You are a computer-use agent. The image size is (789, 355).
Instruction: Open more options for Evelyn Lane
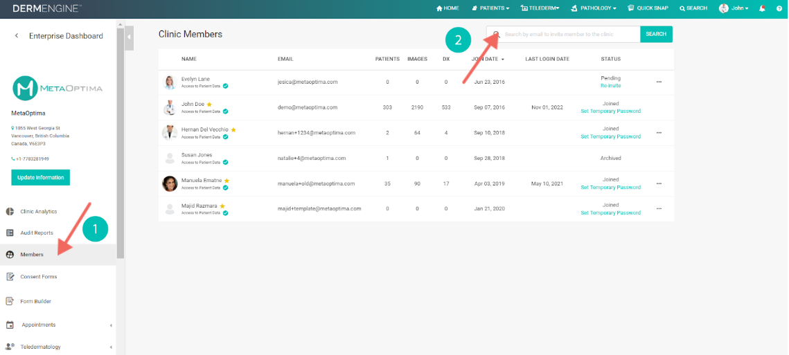click(659, 82)
